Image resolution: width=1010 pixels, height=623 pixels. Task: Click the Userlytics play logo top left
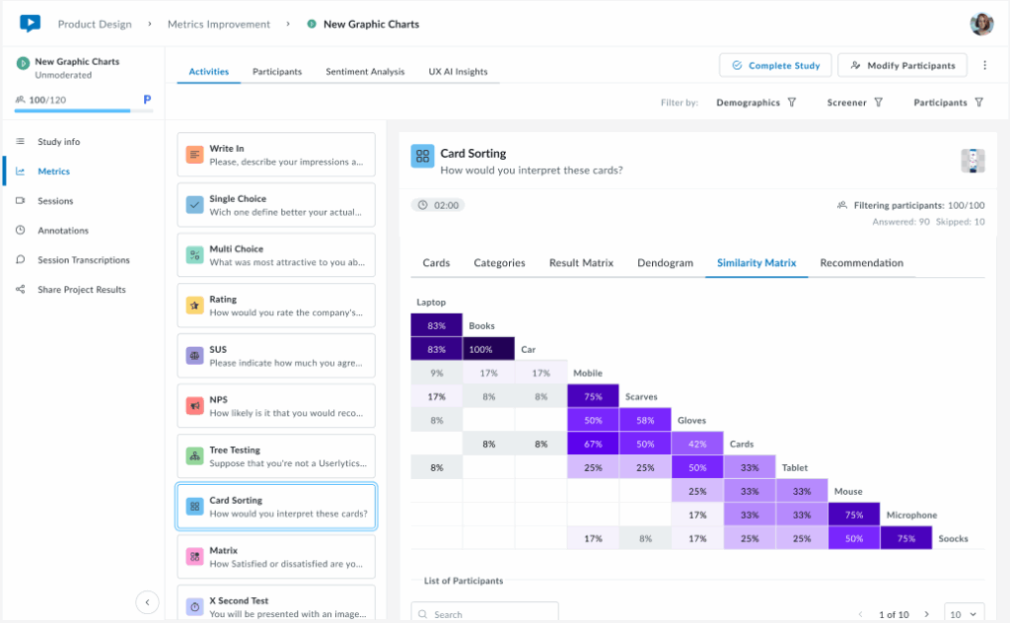point(30,24)
